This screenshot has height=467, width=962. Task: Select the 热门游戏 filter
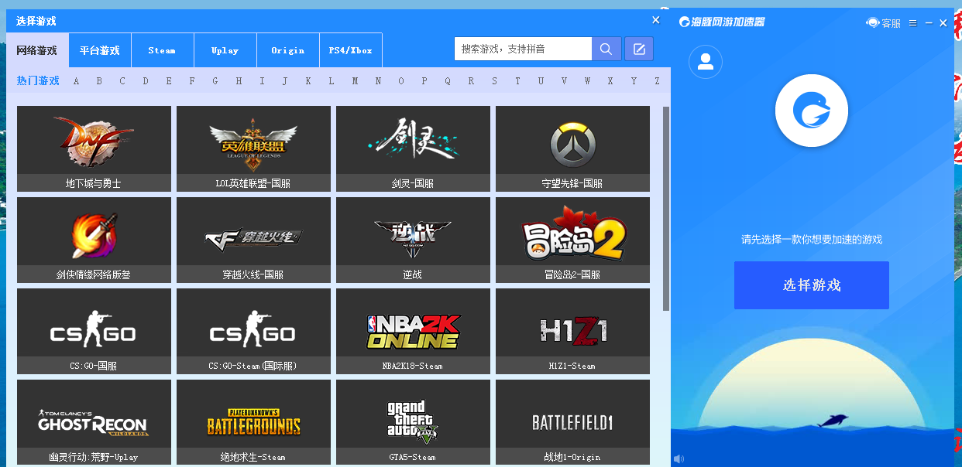[x=38, y=80]
